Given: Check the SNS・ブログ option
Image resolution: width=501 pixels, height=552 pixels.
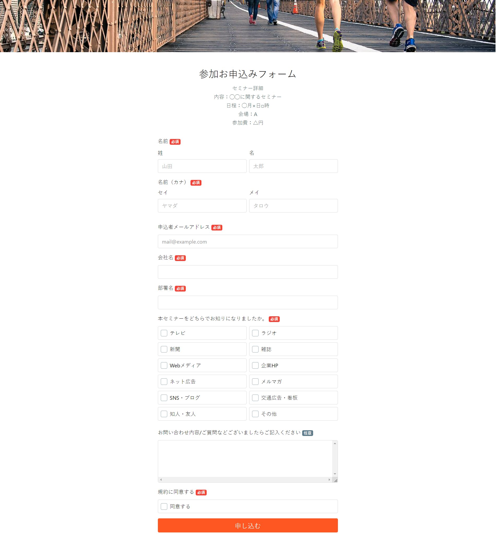Looking at the screenshot, I should [164, 398].
